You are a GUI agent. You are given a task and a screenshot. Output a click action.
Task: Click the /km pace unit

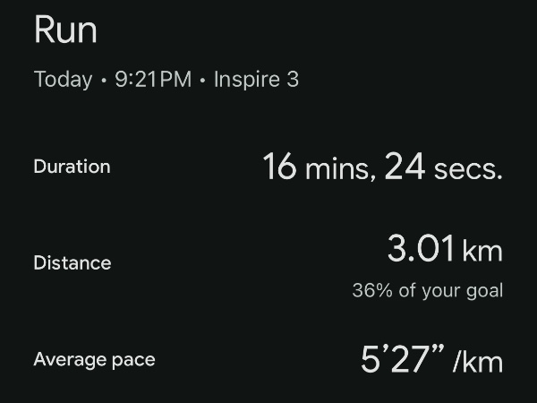pyautogui.click(x=478, y=361)
